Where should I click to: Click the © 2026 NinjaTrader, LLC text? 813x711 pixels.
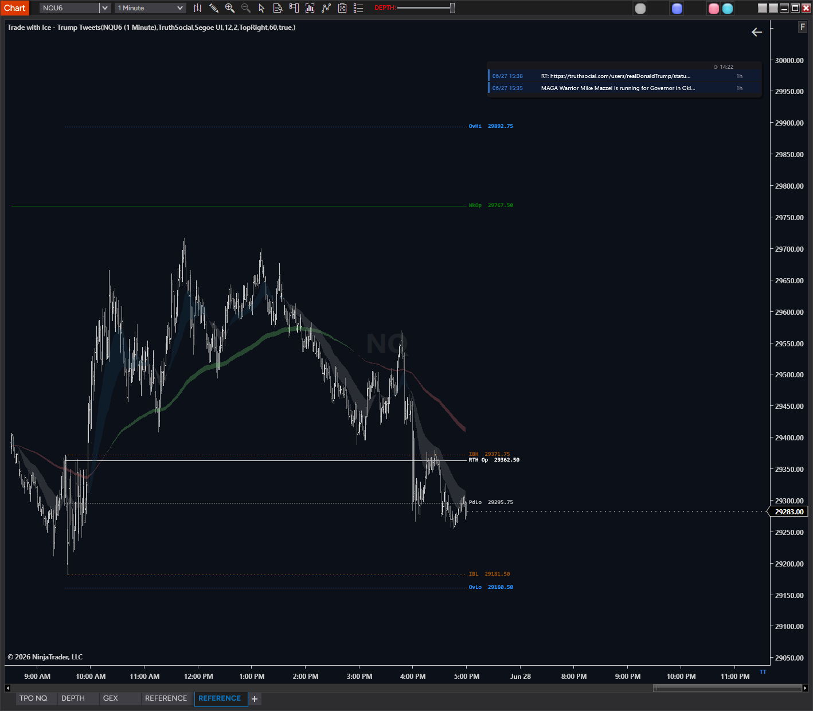tap(45, 657)
